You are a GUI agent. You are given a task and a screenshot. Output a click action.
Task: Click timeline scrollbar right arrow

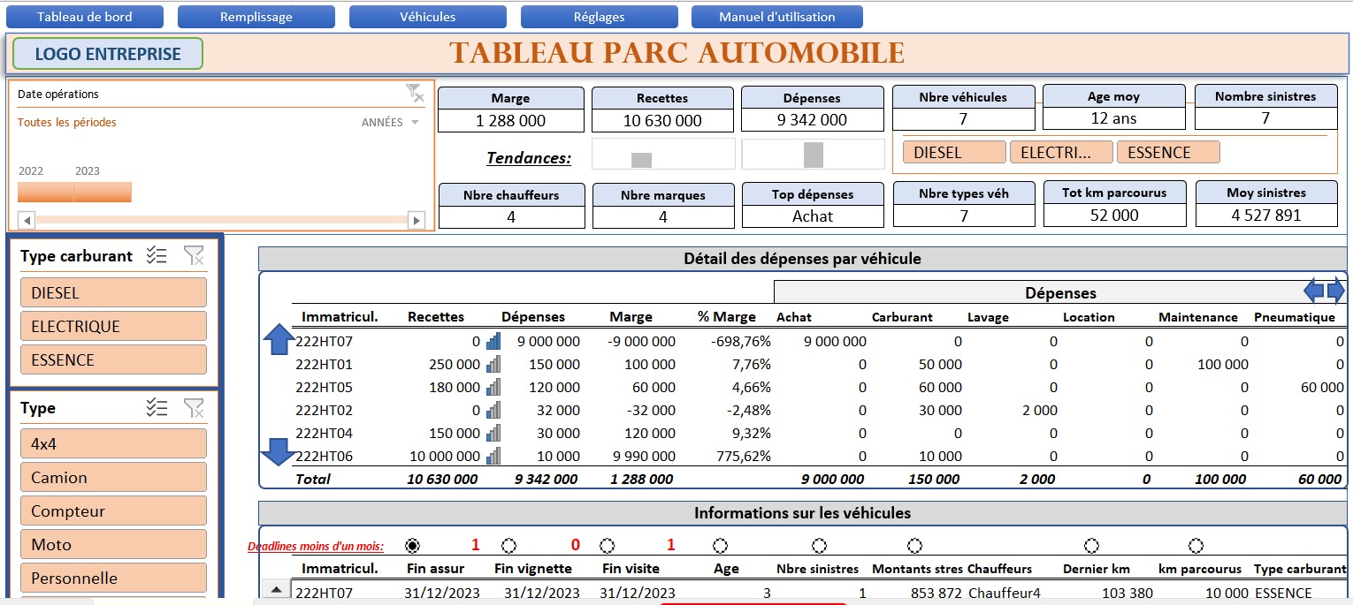416,220
